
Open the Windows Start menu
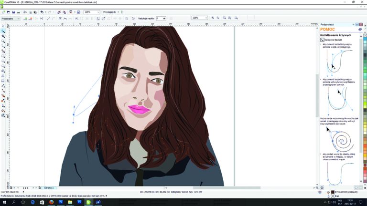pyautogui.click(x=4, y=202)
